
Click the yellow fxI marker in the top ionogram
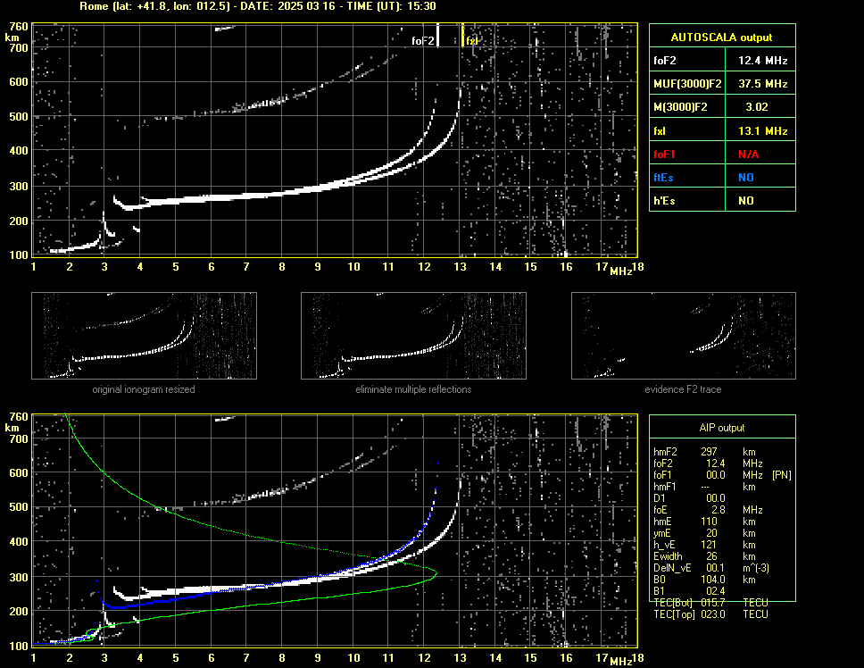tap(463, 35)
